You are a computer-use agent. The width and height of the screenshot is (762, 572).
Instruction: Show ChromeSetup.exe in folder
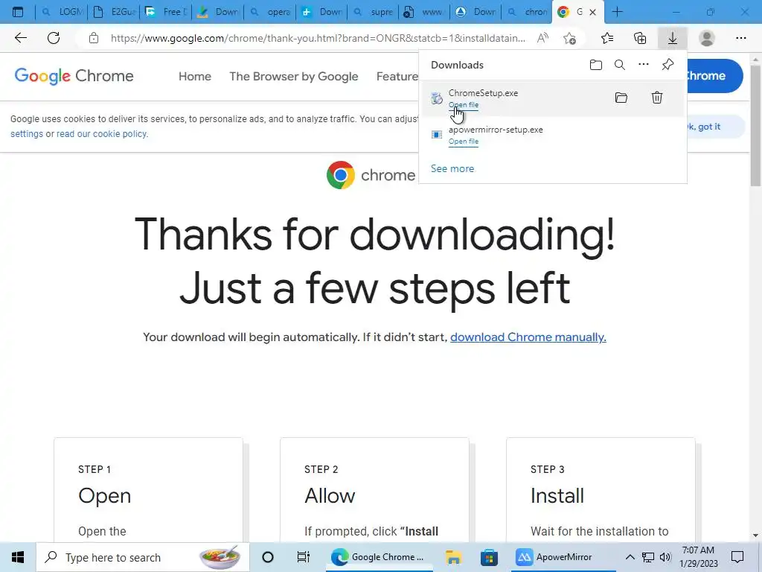click(621, 98)
